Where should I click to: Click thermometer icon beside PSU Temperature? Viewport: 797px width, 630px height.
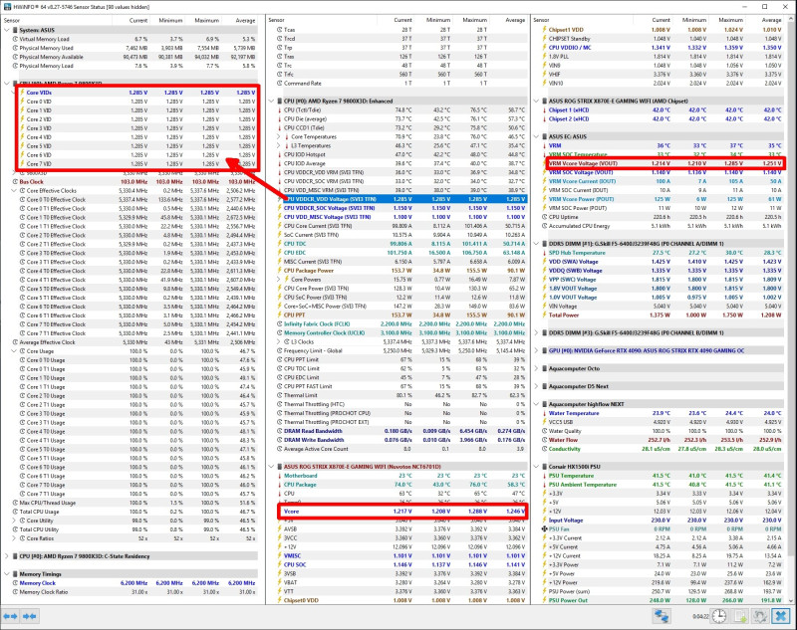click(x=544, y=475)
